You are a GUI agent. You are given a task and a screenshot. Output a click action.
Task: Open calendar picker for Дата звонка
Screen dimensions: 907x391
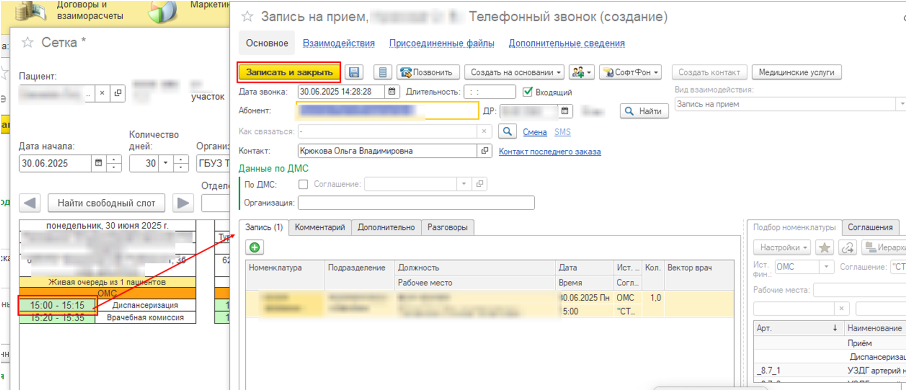click(x=392, y=92)
